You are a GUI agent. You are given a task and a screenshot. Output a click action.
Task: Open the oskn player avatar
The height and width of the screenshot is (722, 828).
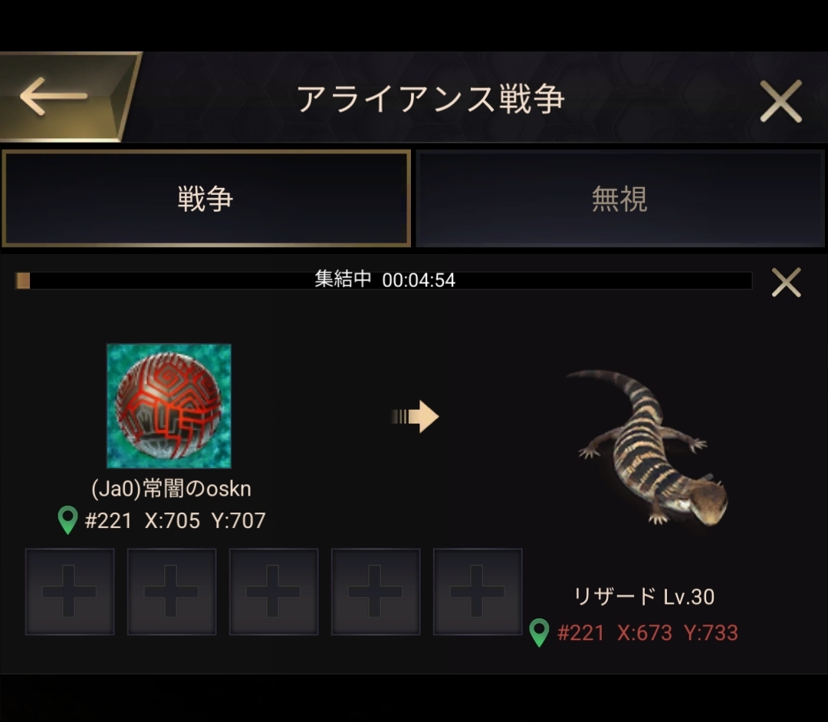click(x=169, y=406)
